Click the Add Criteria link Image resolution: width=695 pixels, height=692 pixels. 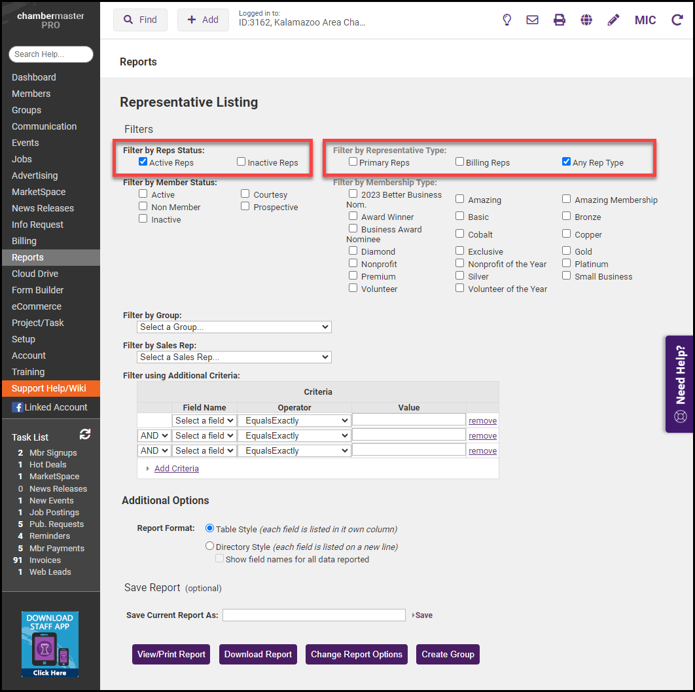(176, 468)
